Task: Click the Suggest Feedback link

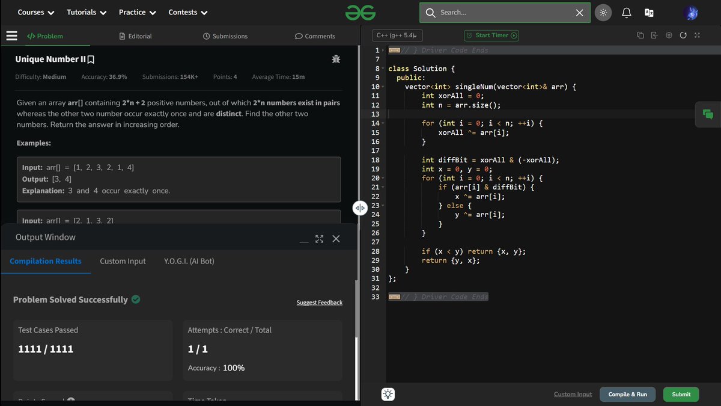Action: 319,303
